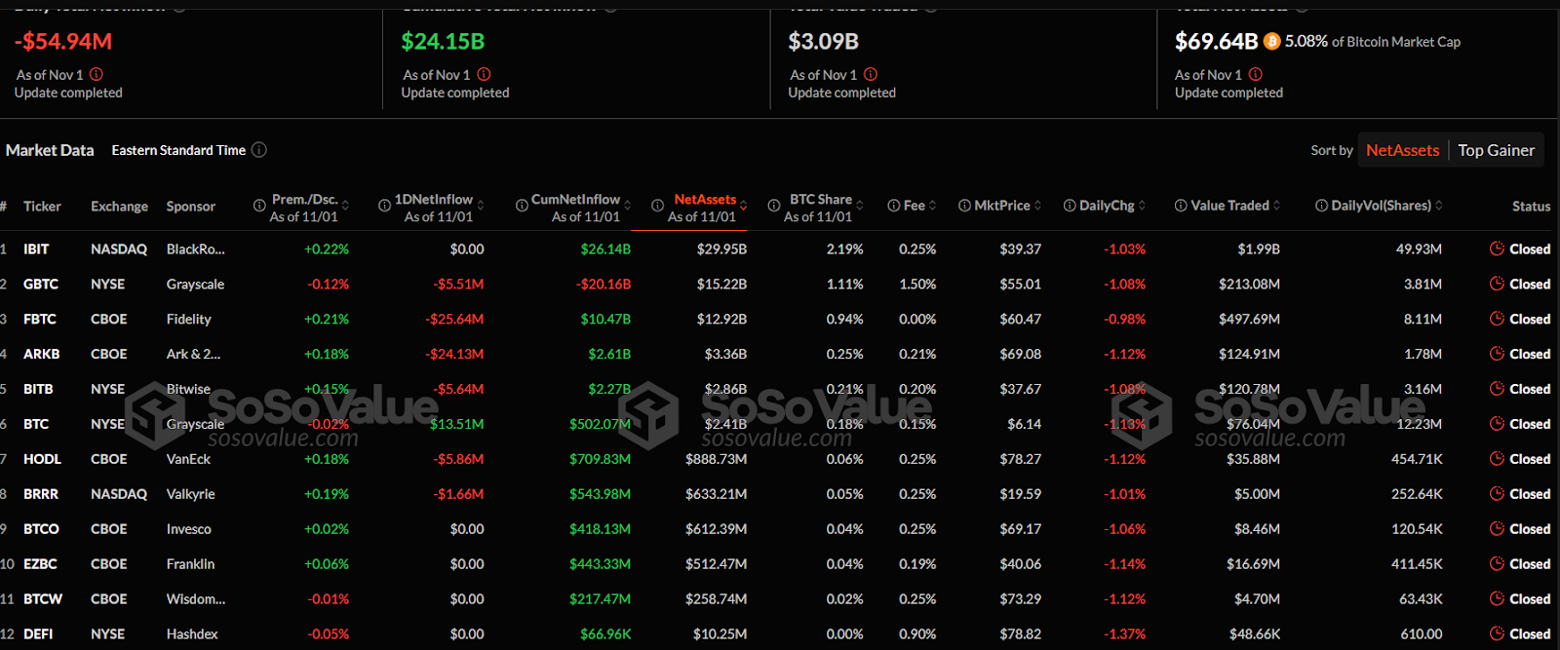The image size is (1560, 650).
Task: Open the BITB ticker row
Action: 780,389
